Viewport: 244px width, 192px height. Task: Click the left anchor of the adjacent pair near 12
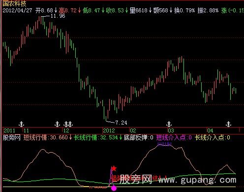point(66,124)
